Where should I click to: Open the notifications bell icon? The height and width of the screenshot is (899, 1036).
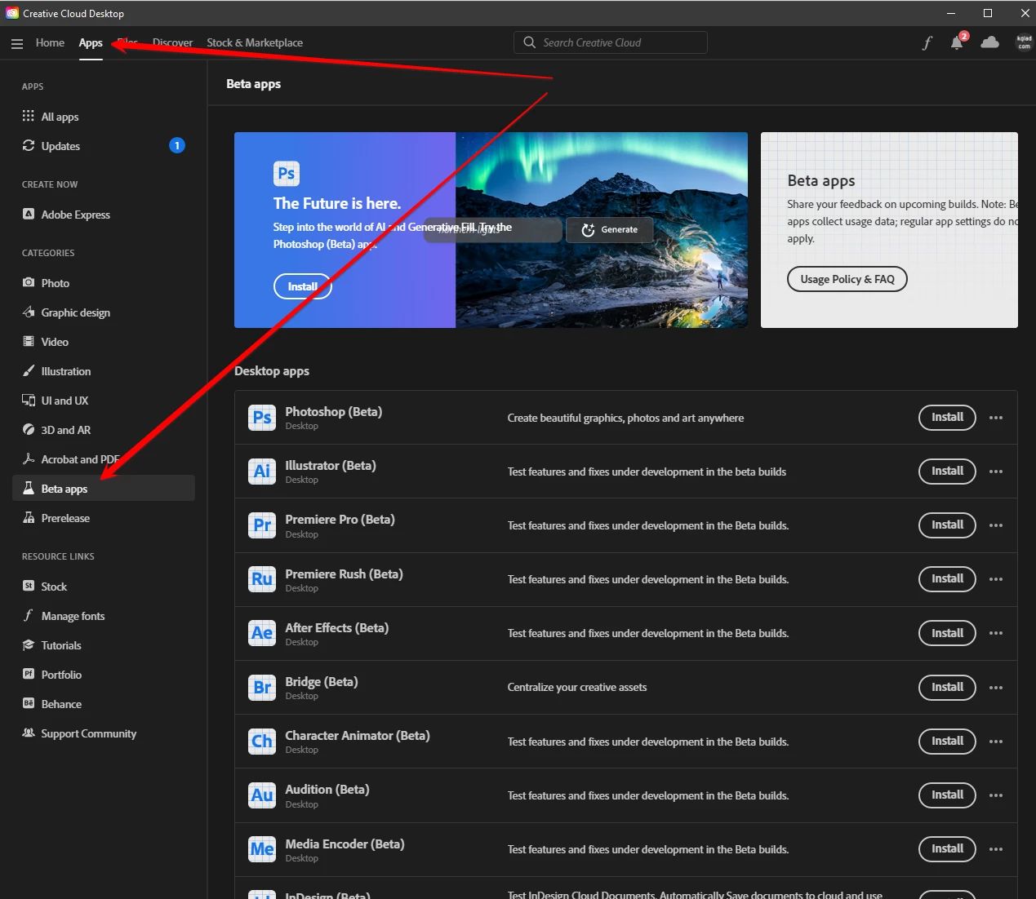957,42
